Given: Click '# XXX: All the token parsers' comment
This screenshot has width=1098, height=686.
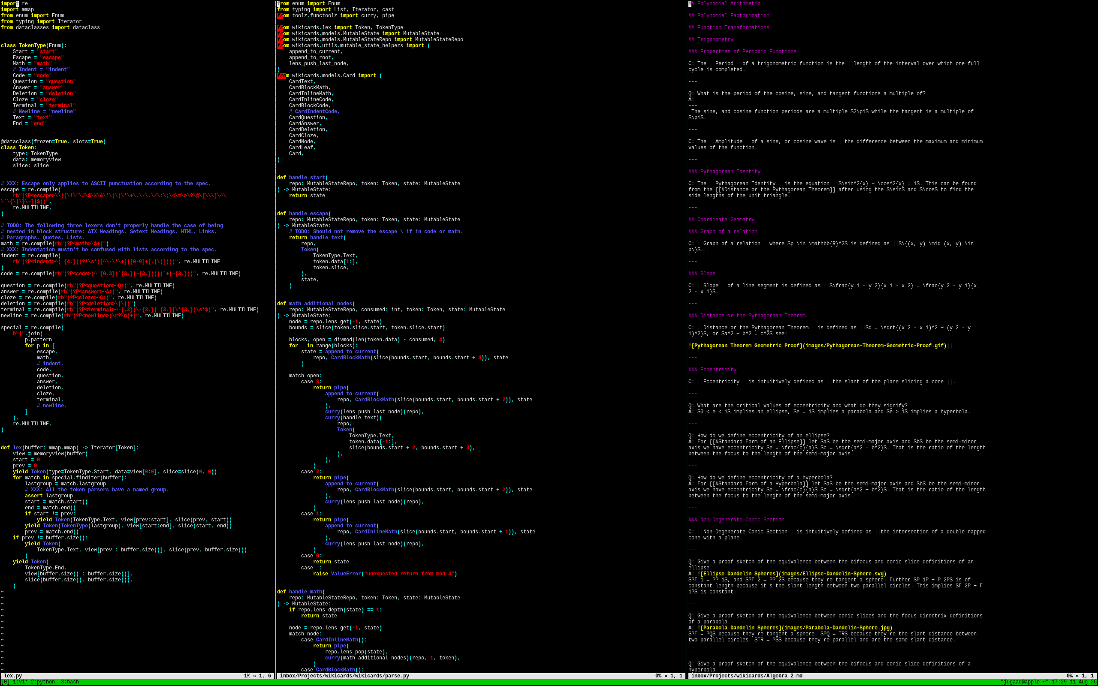Looking at the screenshot, I should coord(97,490).
